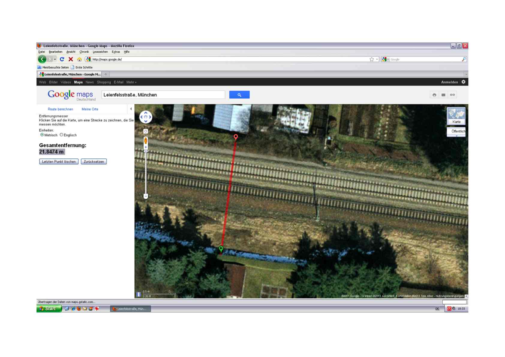
Task: Print the map with the printer icon
Action: tap(434, 95)
